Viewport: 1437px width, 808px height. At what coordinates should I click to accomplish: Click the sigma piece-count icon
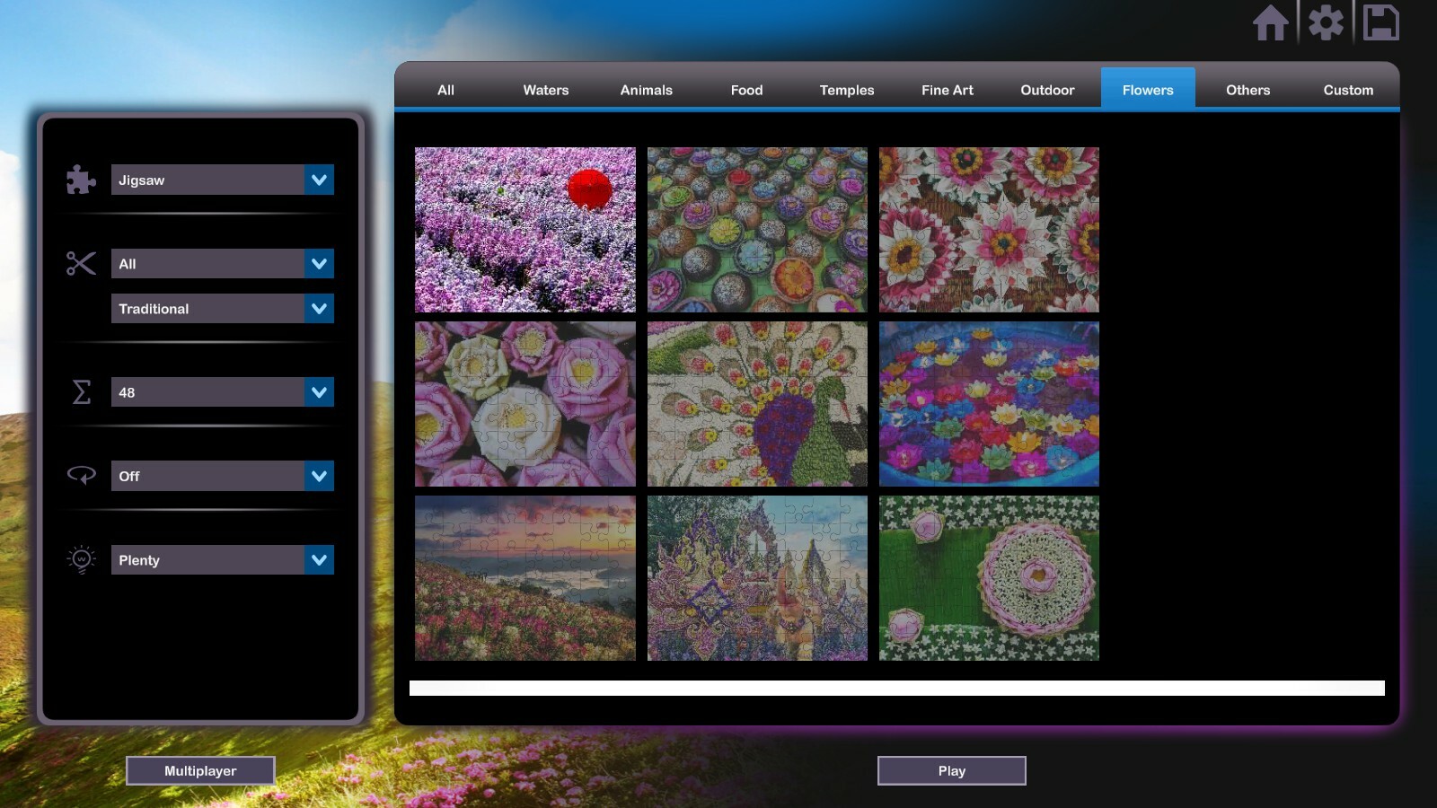point(80,392)
